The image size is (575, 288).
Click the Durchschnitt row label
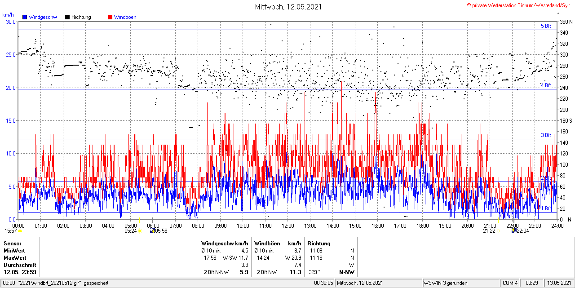coord(19,265)
